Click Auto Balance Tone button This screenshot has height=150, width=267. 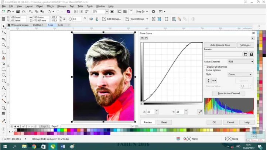tap(220, 45)
